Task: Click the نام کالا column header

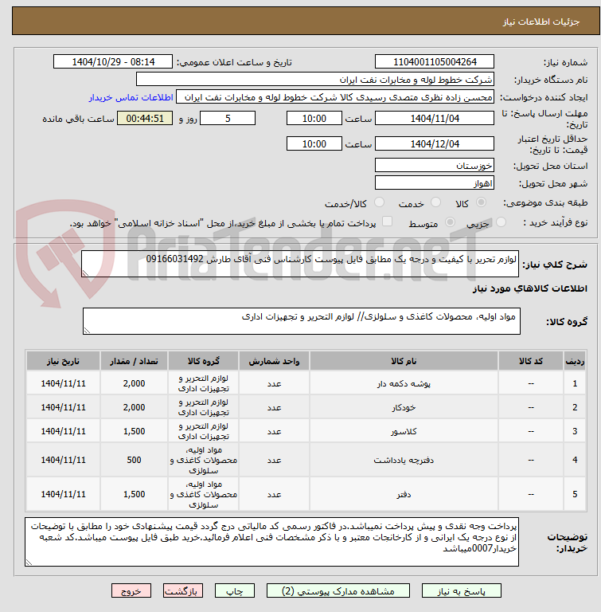Action: pos(404,361)
